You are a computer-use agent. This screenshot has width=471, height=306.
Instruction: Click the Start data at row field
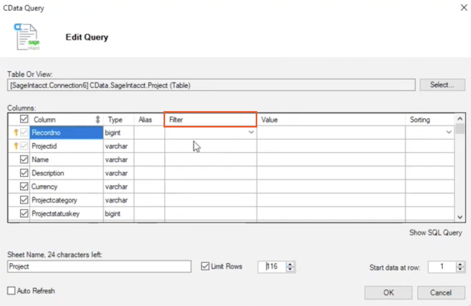tap(442, 267)
